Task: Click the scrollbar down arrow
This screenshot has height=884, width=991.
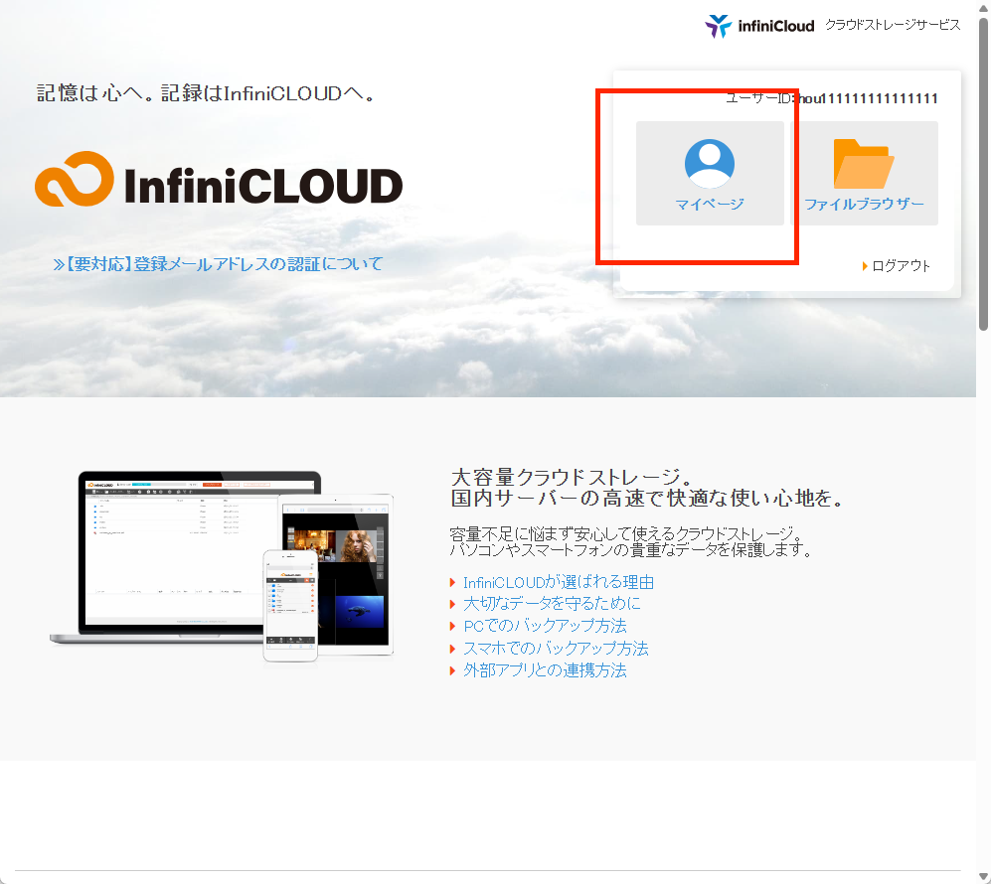Action: [983, 876]
